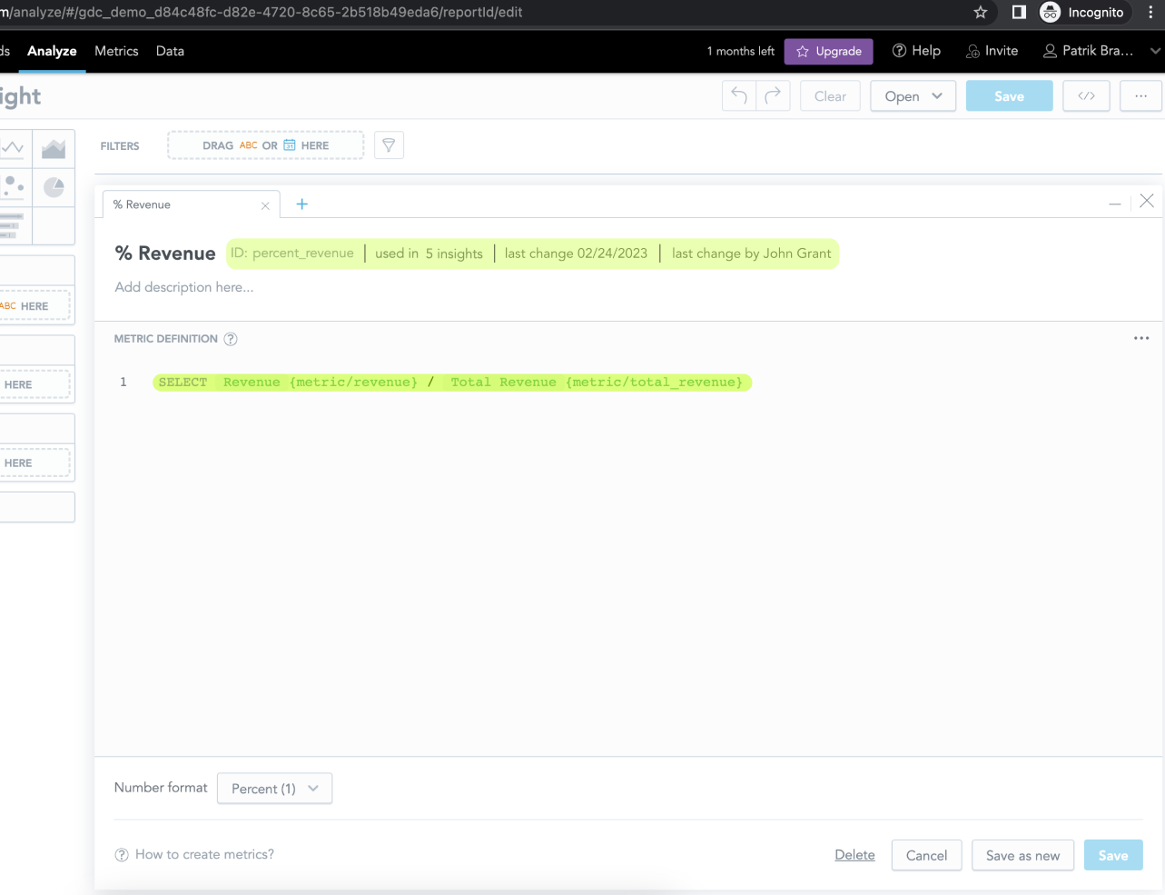Image resolution: width=1165 pixels, height=895 pixels.
Task: Click the redo arrow icon
Action: (773, 95)
